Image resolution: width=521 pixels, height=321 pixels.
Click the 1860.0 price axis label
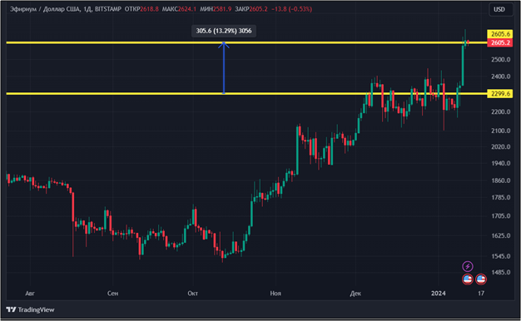500,180
